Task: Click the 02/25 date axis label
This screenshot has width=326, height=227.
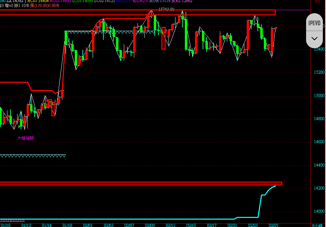Action: pos(273,225)
